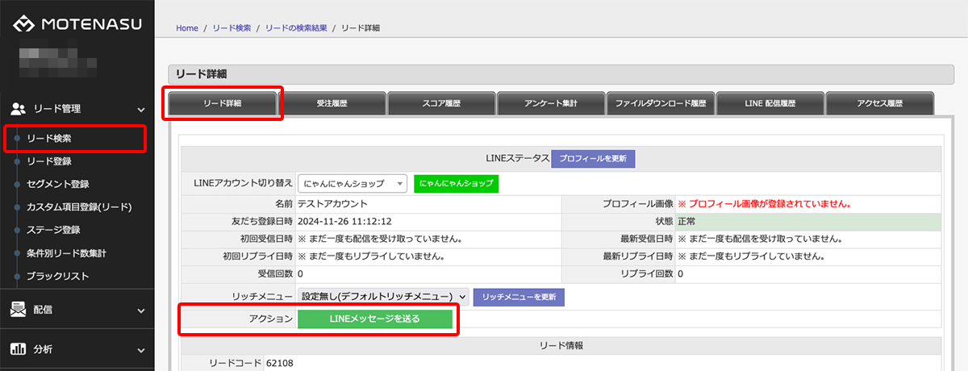The width and height of the screenshot is (968, 371).
Task: Click the envelope icon beside 配信
Action: pyautogui.click(x=19, y=309)
